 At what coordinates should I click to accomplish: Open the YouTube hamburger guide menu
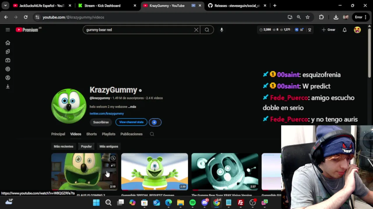pos(8,30)
